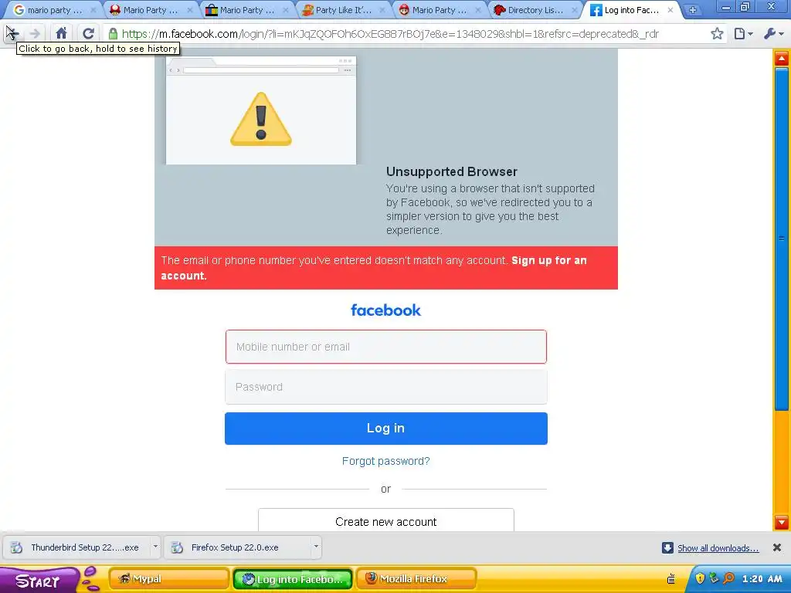This screenshot has width=791, height=593.
Task: Focus the Password field
Action: pos(386,387)
